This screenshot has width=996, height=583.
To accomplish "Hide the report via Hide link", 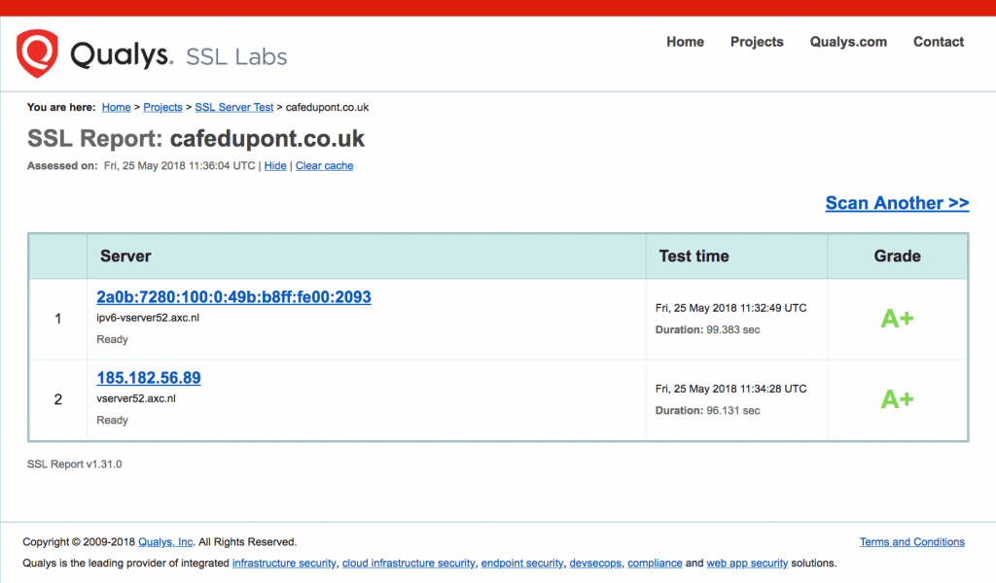I will (275, 166).
